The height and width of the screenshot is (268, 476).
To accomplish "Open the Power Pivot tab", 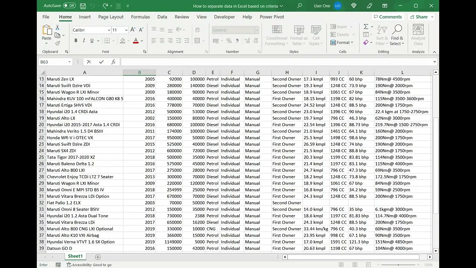I will click(272, 17).
